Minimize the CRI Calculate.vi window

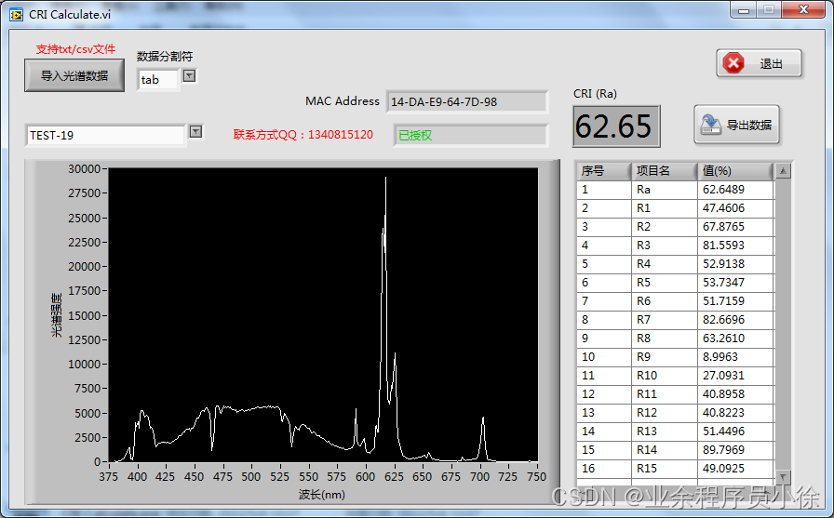point(744,9)
